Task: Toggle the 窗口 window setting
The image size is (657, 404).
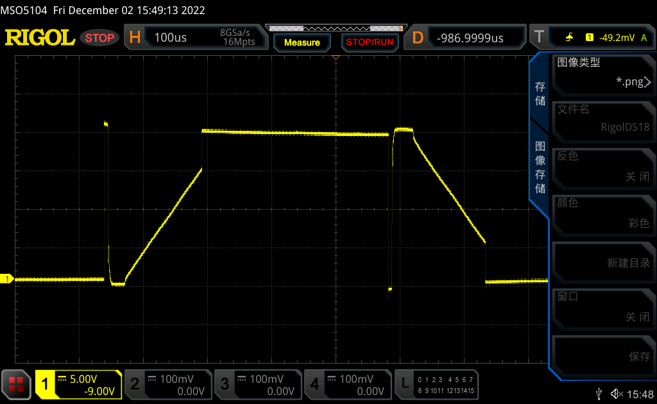Action: coord(603,307)
